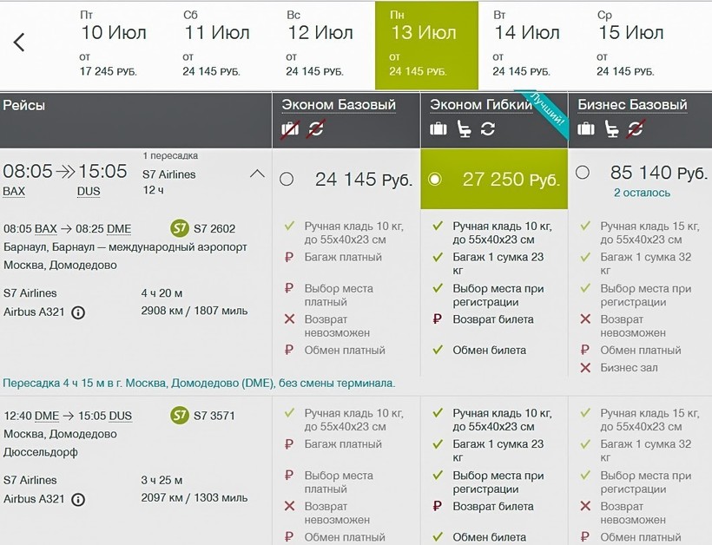Click the DUS arrival airport code link
Image resolution: width=712 pixels, height=545 pixels.
coord(89,192)
